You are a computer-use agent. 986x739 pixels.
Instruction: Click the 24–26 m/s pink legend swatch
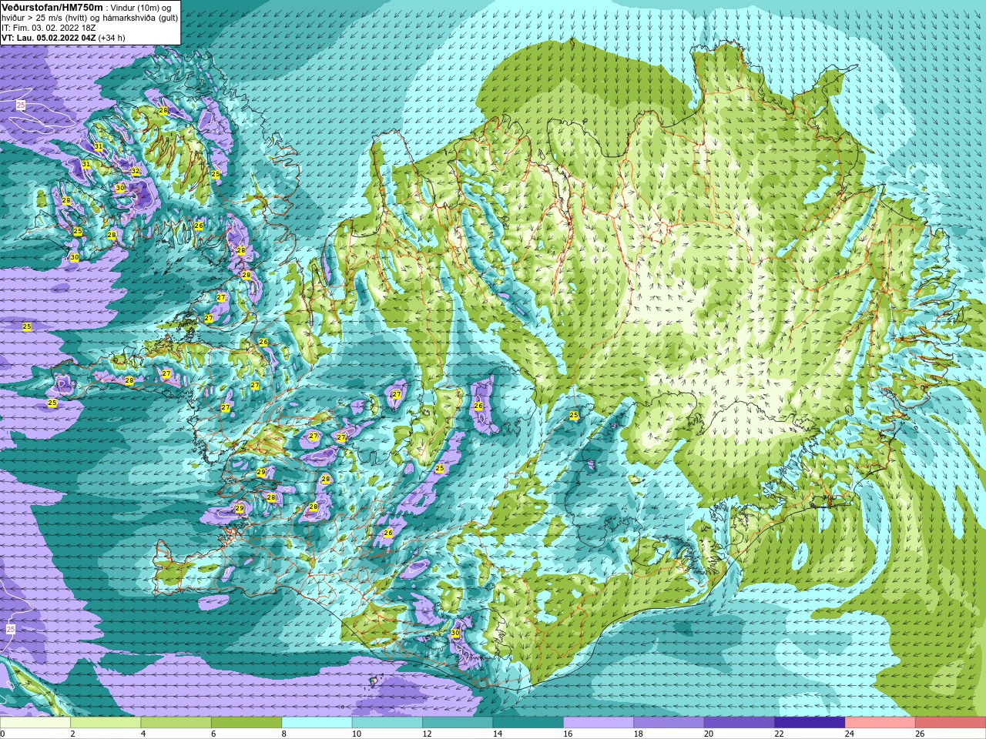coord(880,723)
